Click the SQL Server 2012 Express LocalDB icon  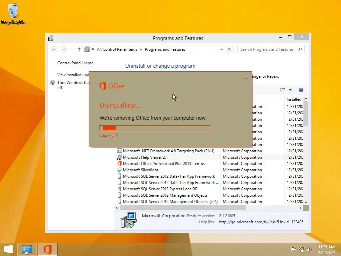coord(120,189)
